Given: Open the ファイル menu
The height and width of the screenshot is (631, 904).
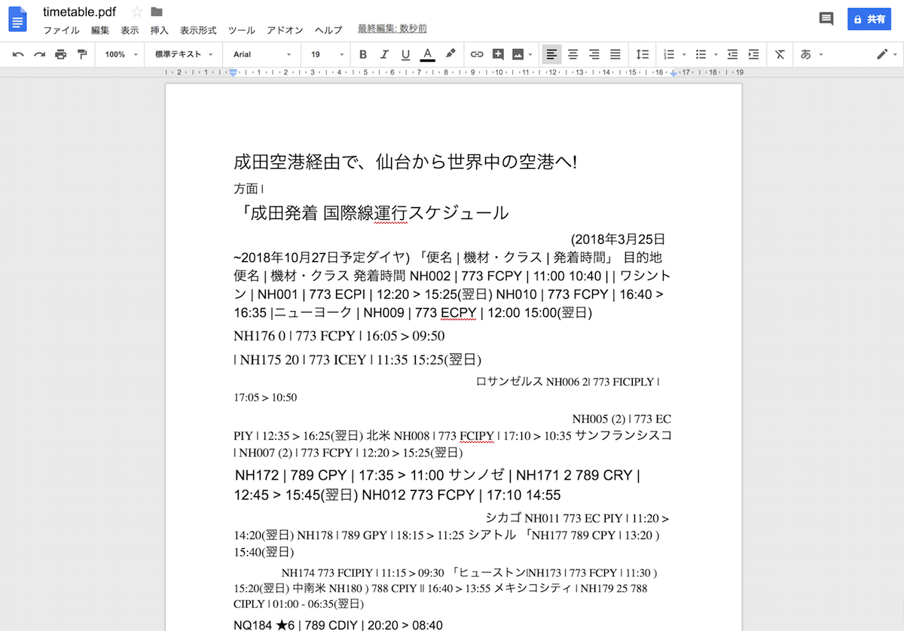Looking at the screenshot, I should [x=61, y=30].
